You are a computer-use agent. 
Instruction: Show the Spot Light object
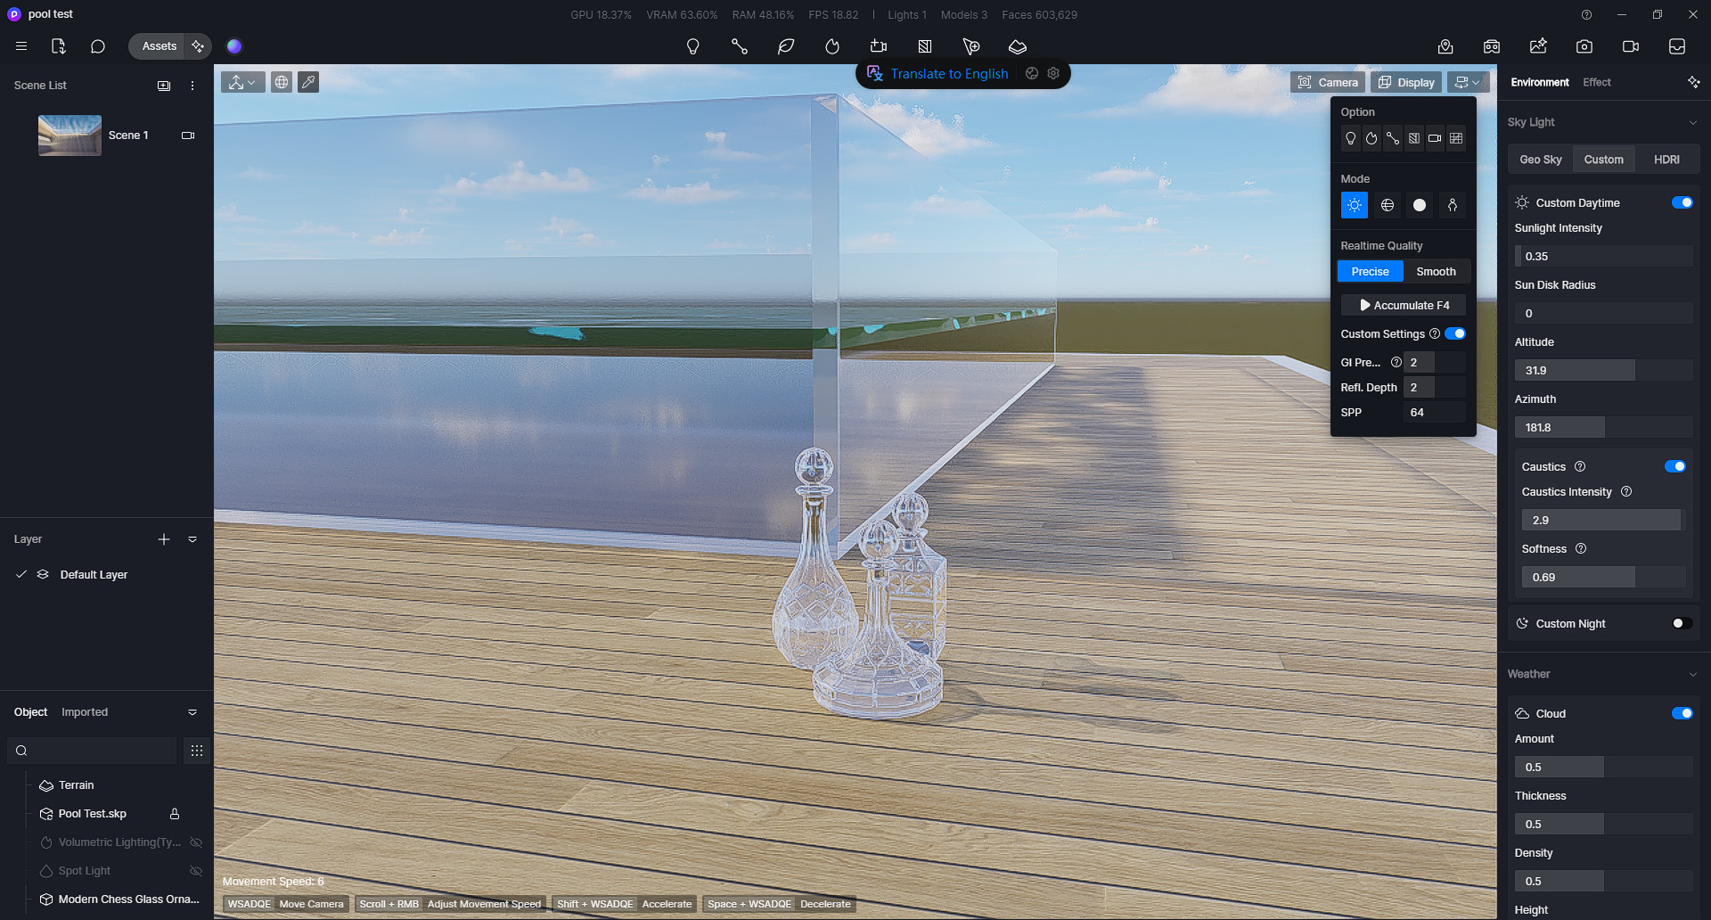click(196, 871)
